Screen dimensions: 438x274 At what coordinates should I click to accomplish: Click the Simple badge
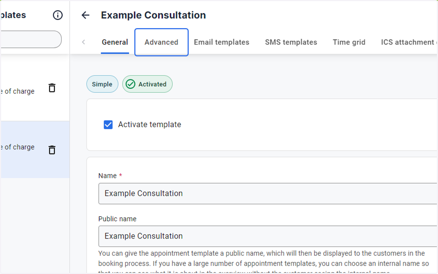click(102, 84)
